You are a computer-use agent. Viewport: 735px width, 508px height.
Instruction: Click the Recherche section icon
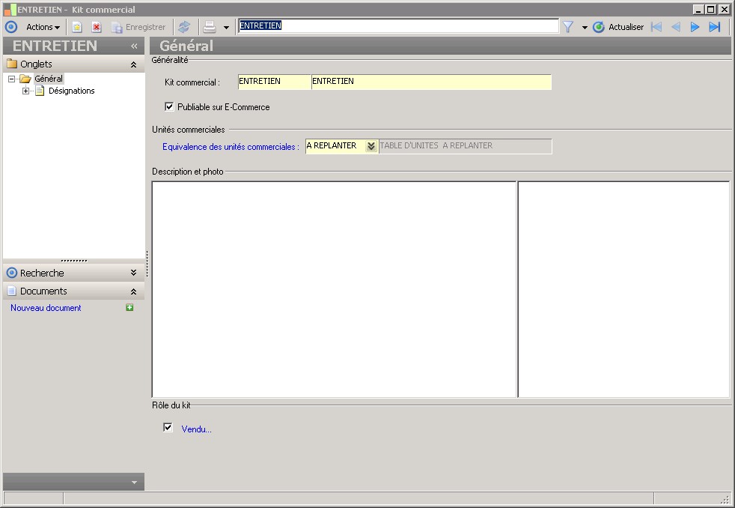[x=12, y=273]
